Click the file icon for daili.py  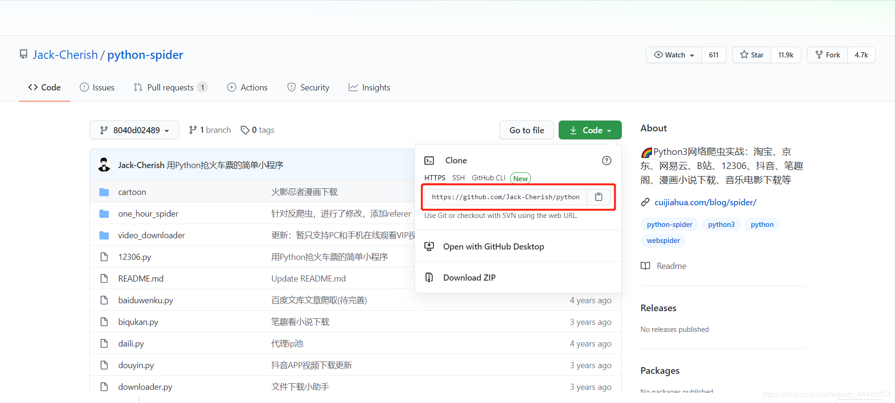(104, 344)
